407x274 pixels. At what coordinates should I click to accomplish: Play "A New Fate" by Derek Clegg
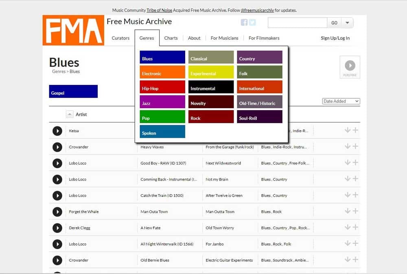click(x=57, y=228)
